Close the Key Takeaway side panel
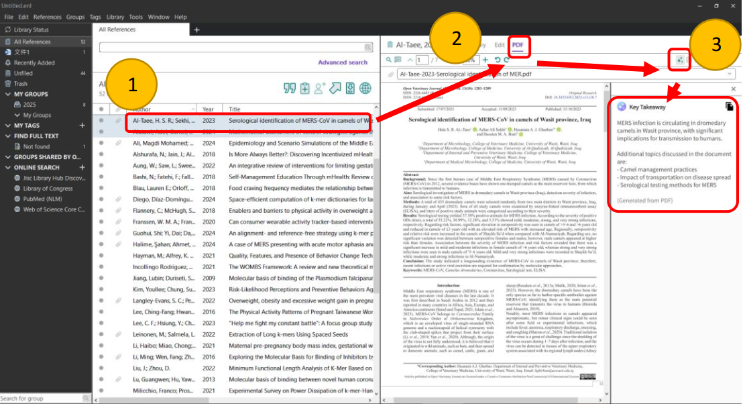Viewport: 743px width, 404px height. point(734,89)
